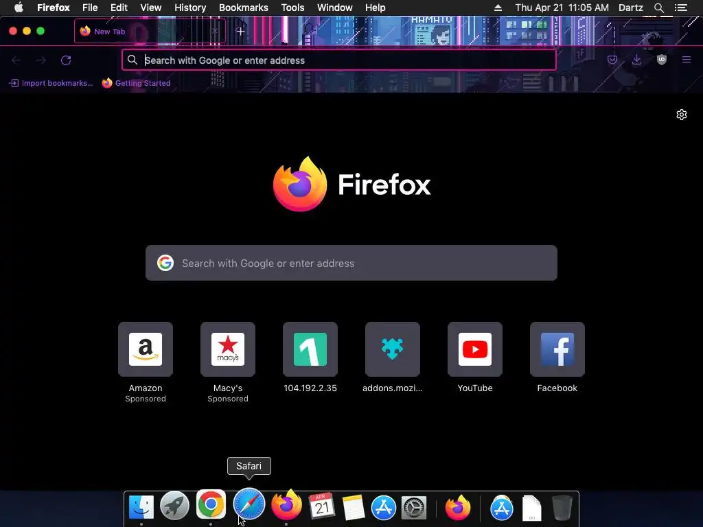Open Calendar from the Dock
703x527 pixels.
322,506
